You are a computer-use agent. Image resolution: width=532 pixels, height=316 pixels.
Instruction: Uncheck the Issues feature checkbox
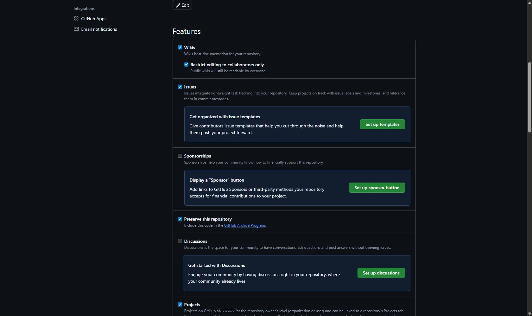point(180,87)
